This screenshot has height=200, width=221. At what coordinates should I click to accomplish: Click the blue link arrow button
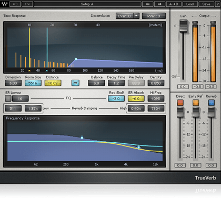tap(75, 83)
